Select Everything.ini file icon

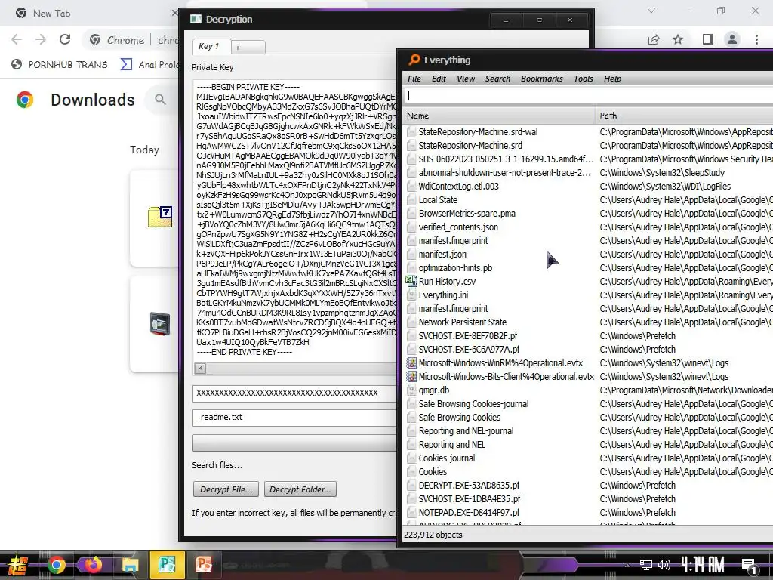tap(411, 295)
